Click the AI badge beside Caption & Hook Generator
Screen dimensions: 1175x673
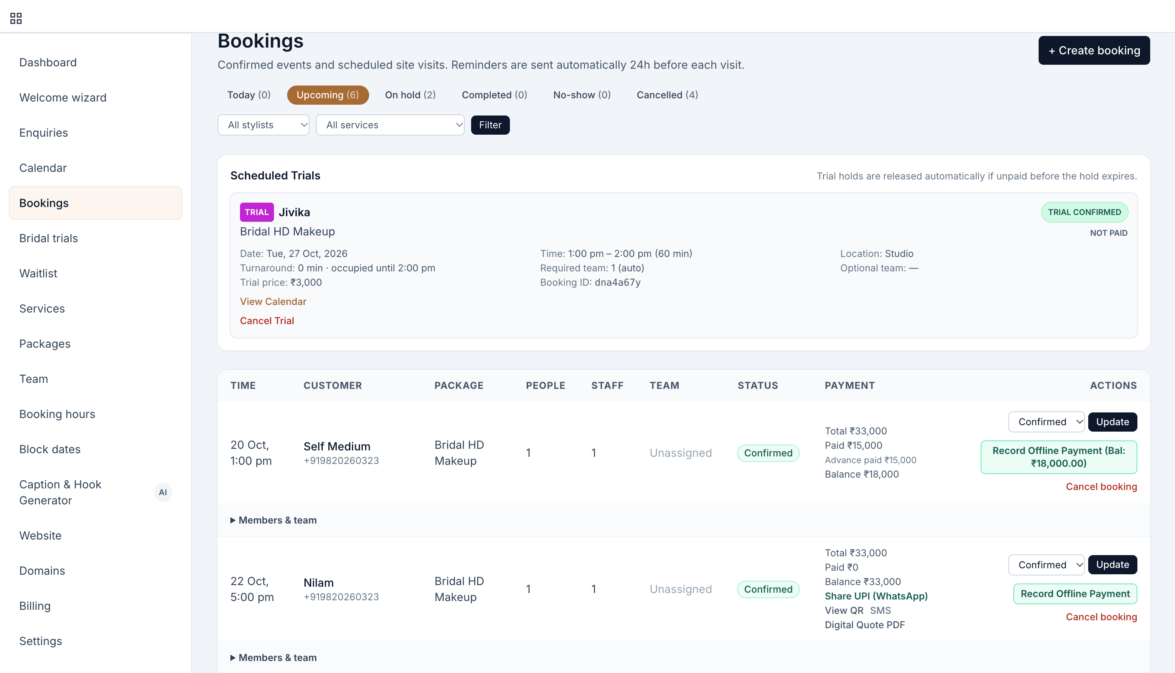pos(163,492)
